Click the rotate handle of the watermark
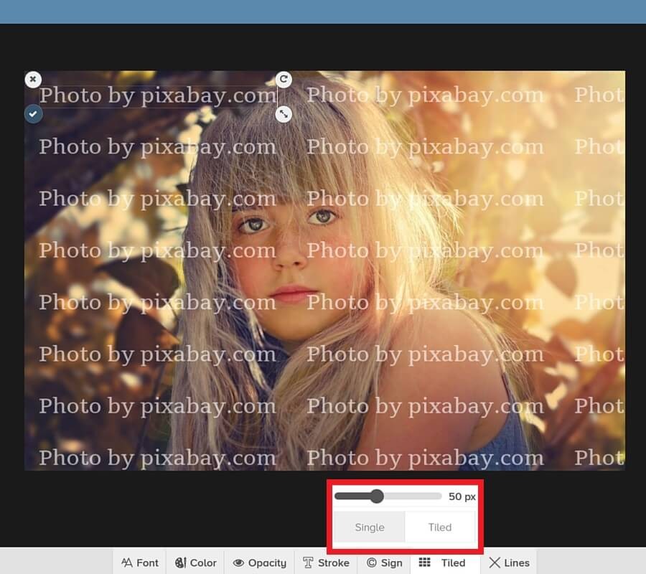 [284, 79]
